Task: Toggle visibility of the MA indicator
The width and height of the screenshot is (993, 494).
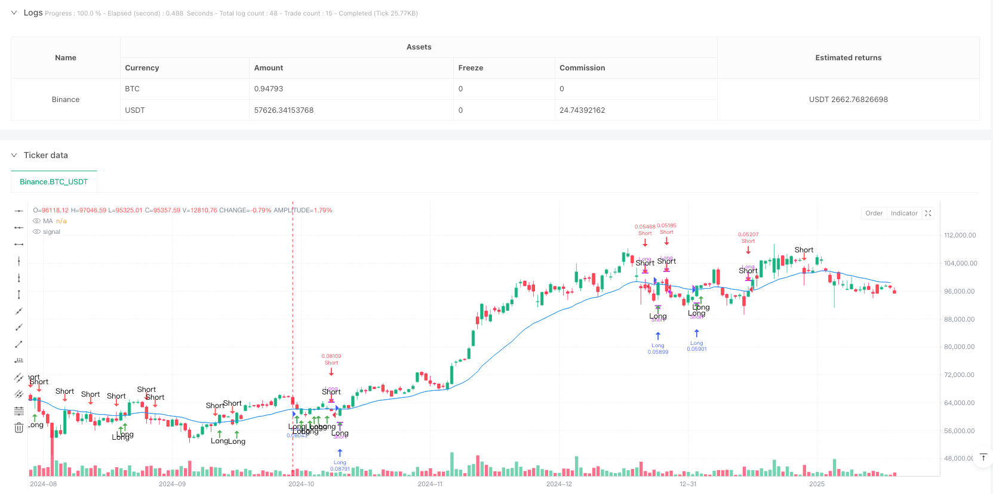Action: coord(37,221)
